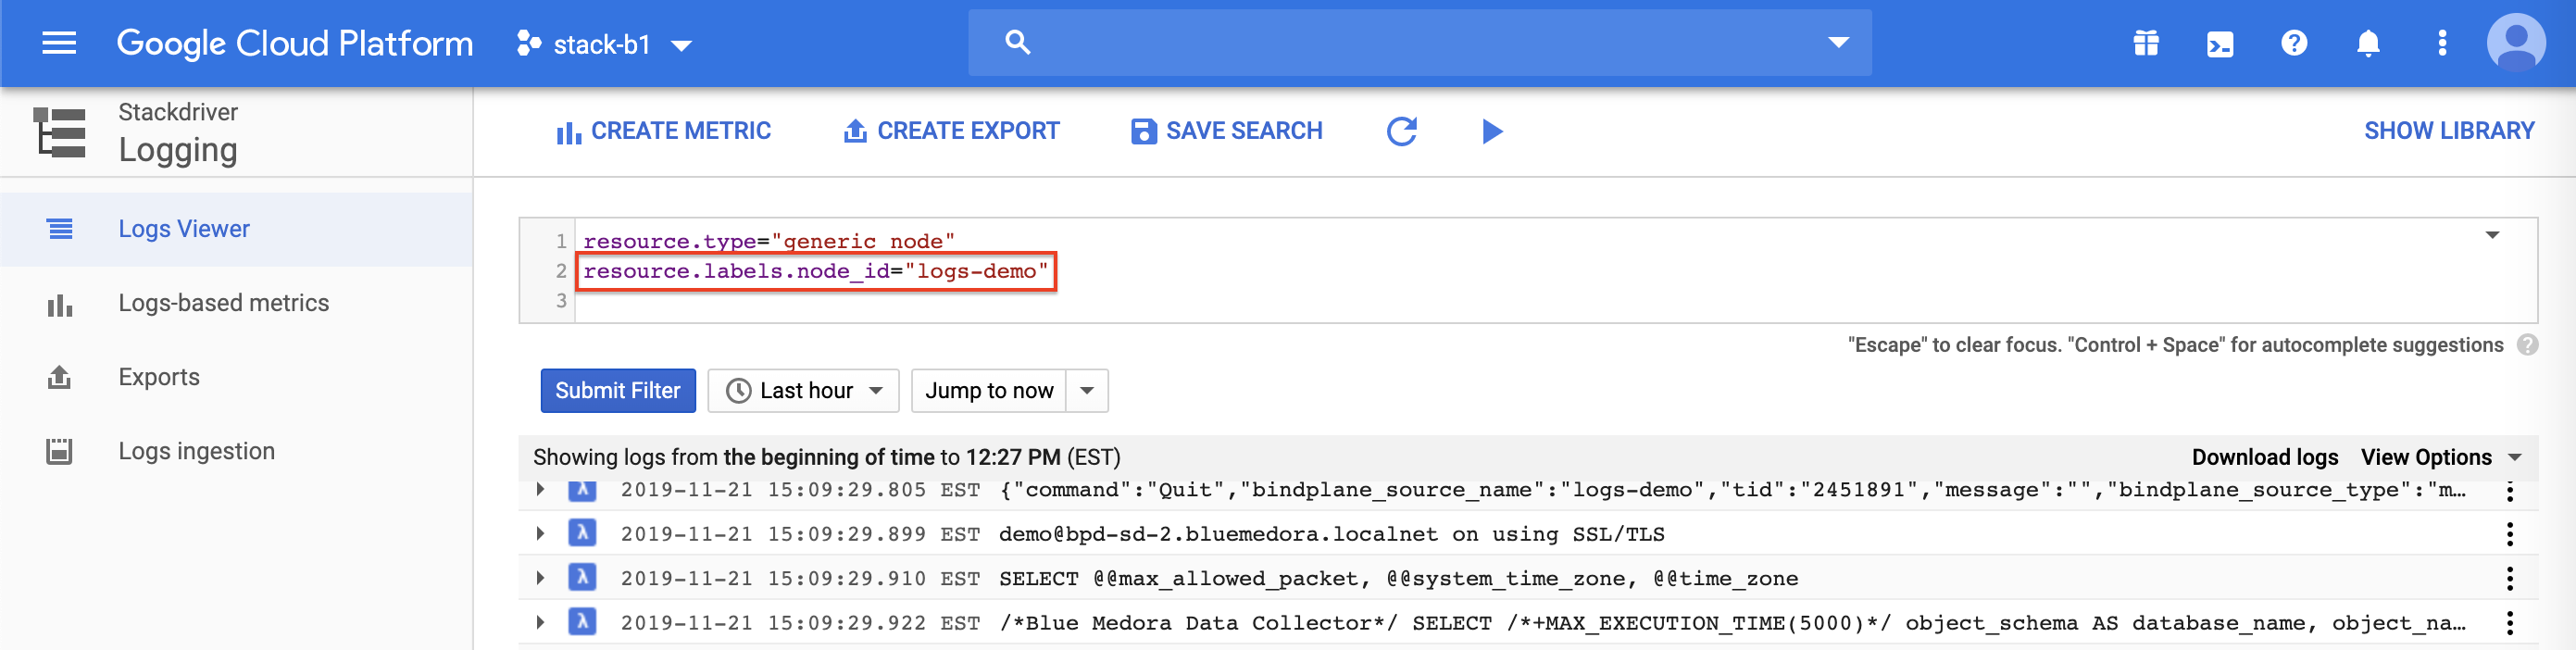Activate Cloud Shell terminal icon
The image size is (2576, 650).
point(2220,44)
